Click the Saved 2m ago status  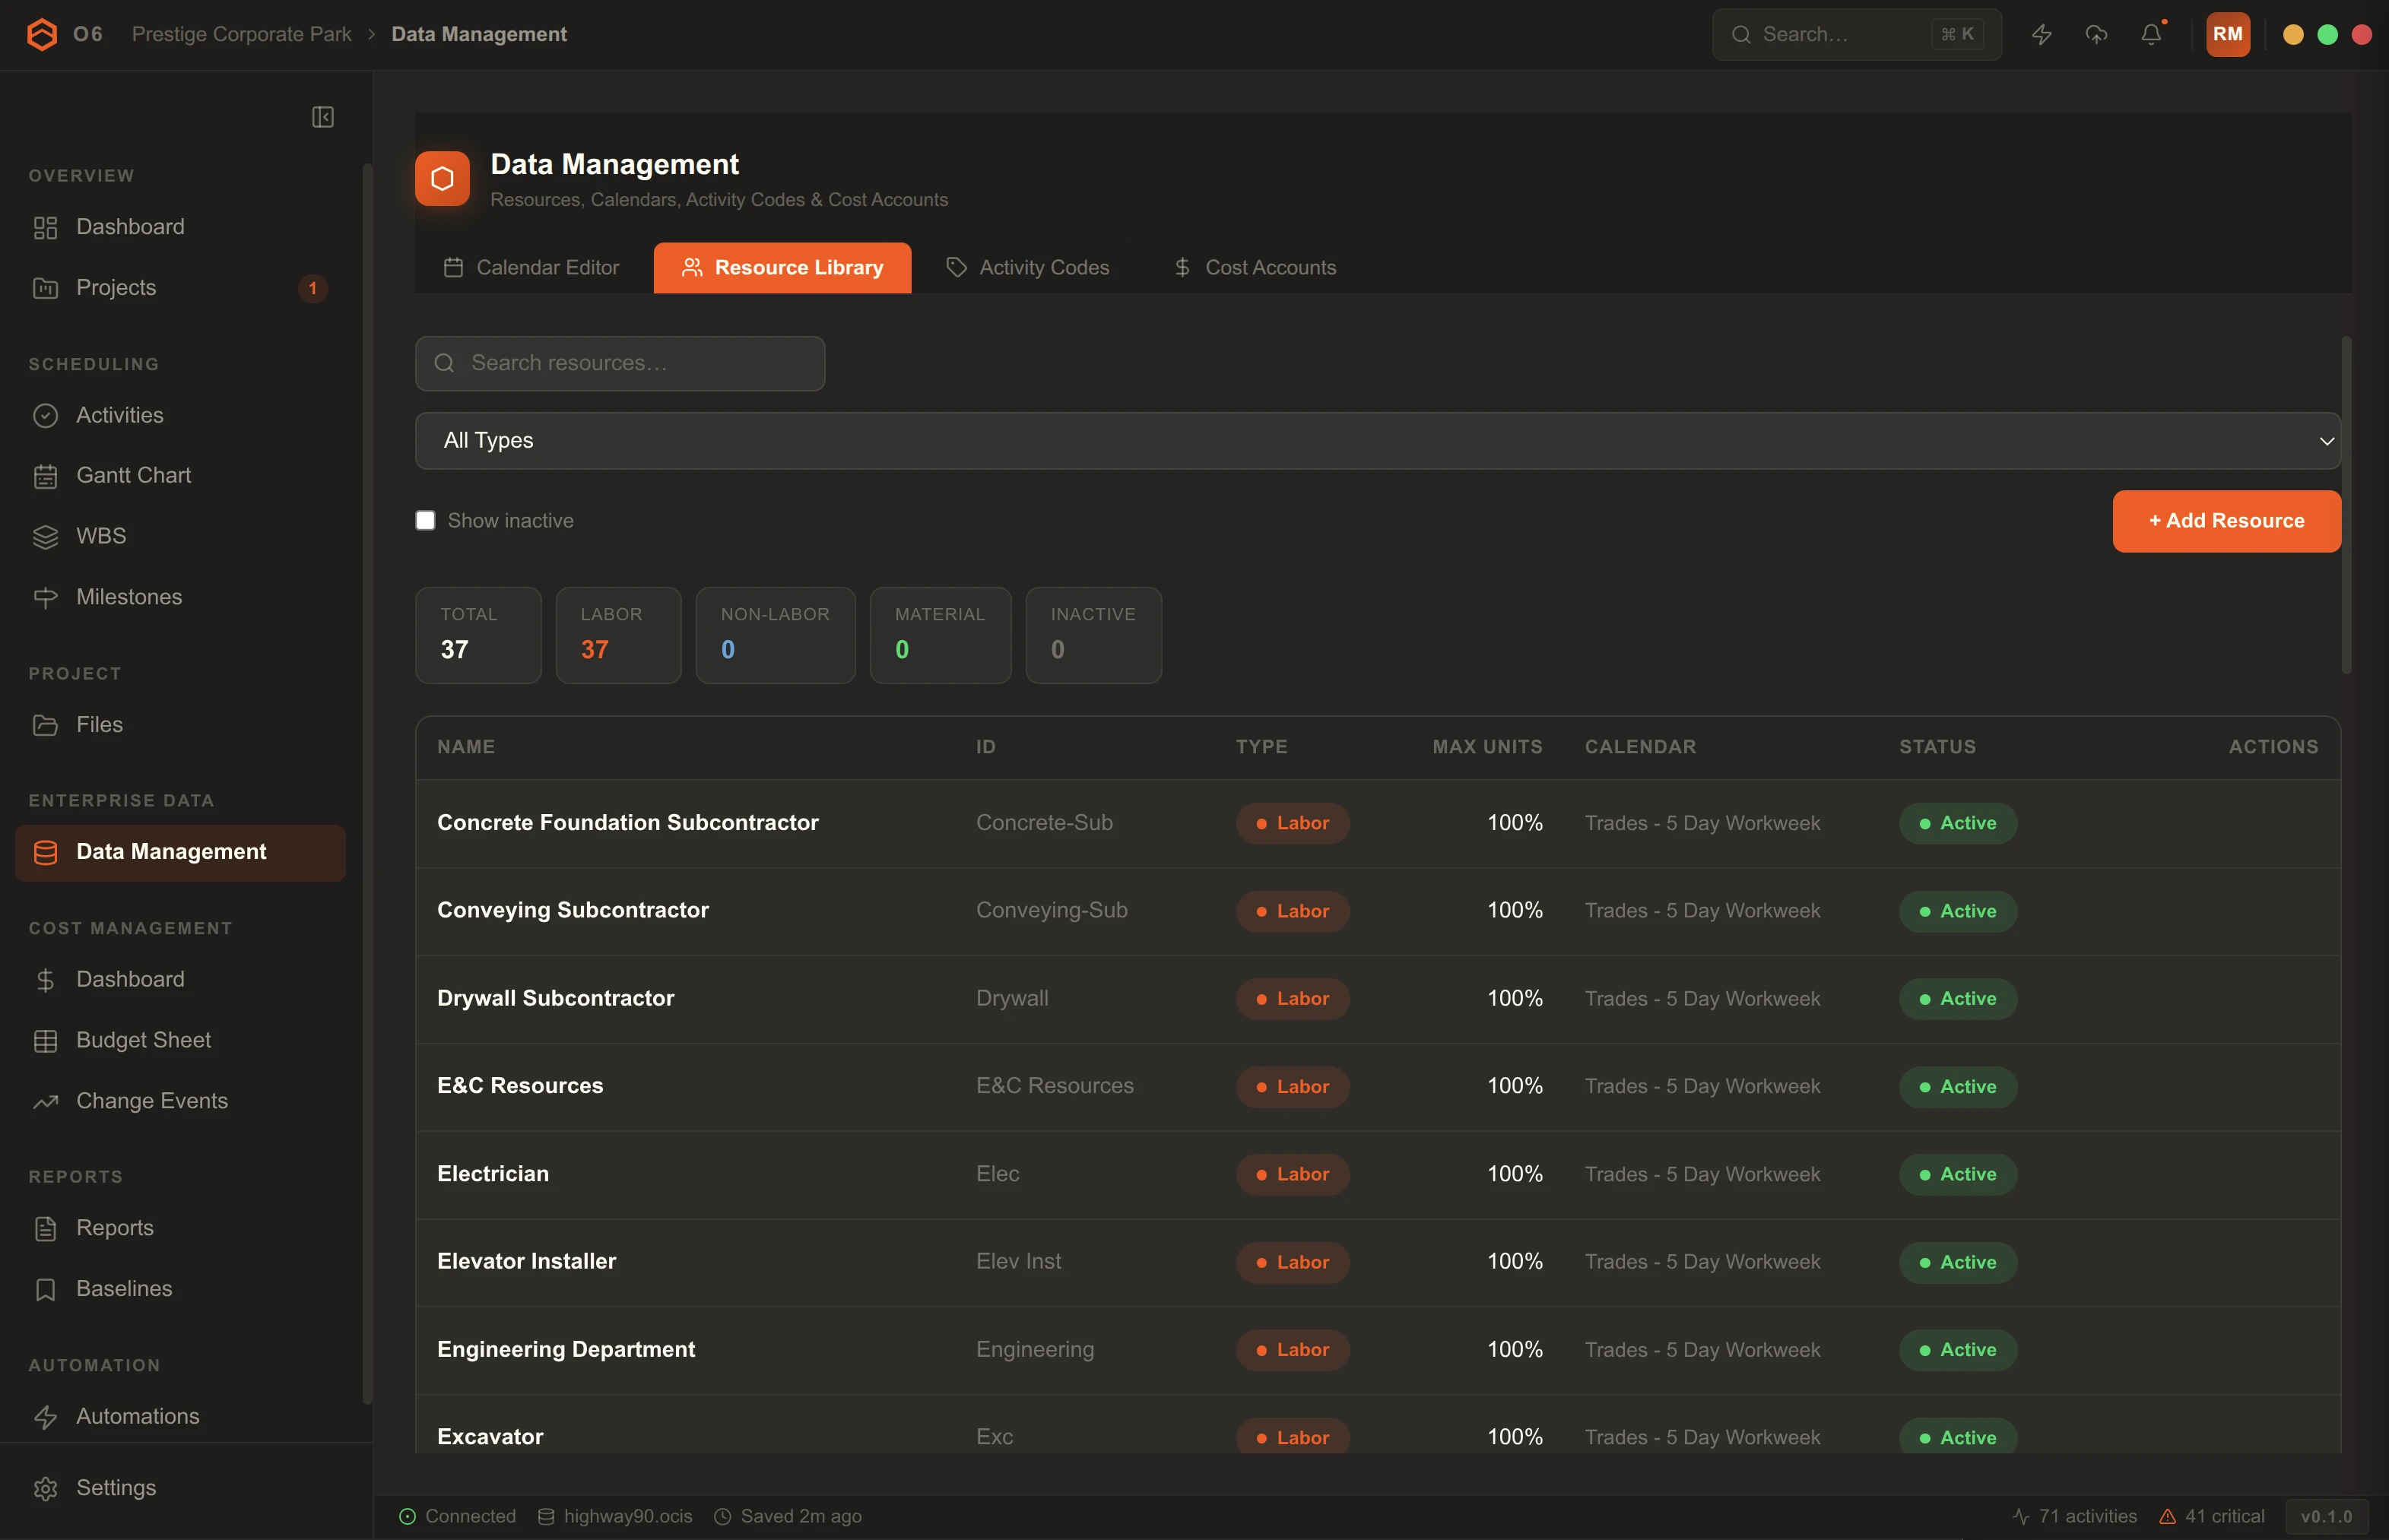788,1517
